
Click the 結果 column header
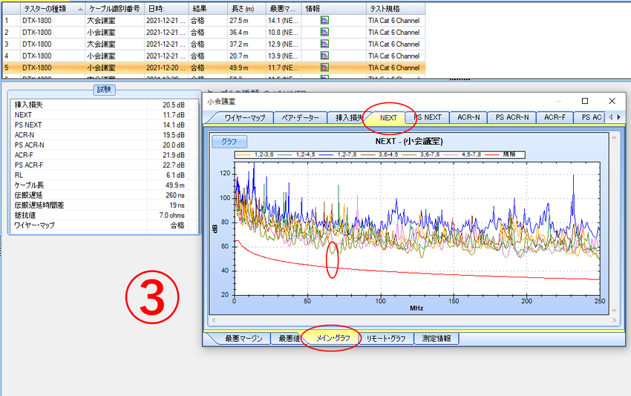click(x=207, y=8)
